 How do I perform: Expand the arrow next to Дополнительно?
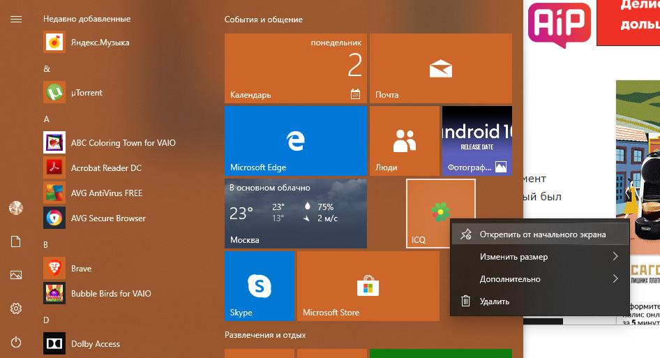coord(615,279)
